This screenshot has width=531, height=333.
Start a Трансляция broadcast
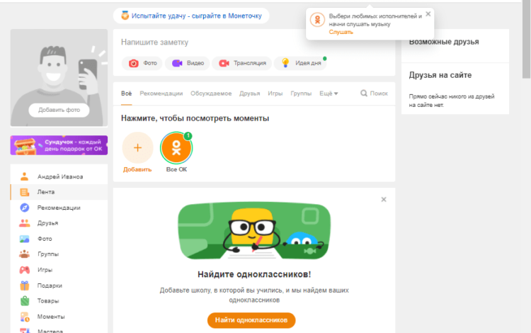tap(242, 63)
